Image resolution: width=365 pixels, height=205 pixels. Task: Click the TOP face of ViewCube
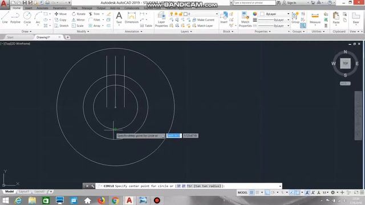[x=345, y=63]
